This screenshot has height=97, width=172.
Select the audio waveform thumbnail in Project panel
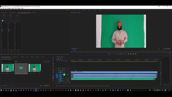coord(21,68)
